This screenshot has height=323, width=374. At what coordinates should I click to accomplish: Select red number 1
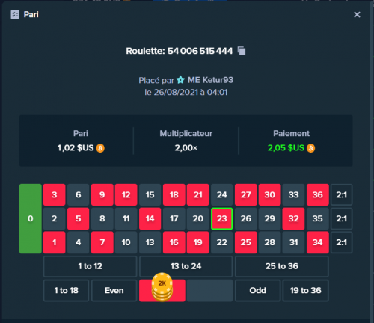click(x=55, y=242)
